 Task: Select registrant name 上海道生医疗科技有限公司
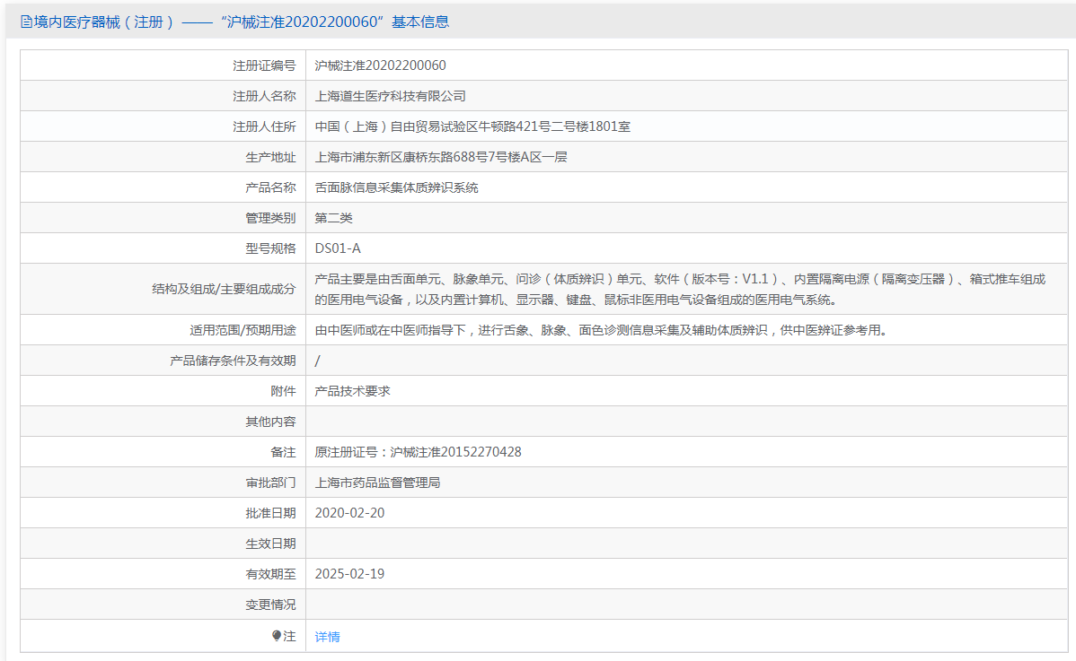pyautogui.click(x=391, y=96)
